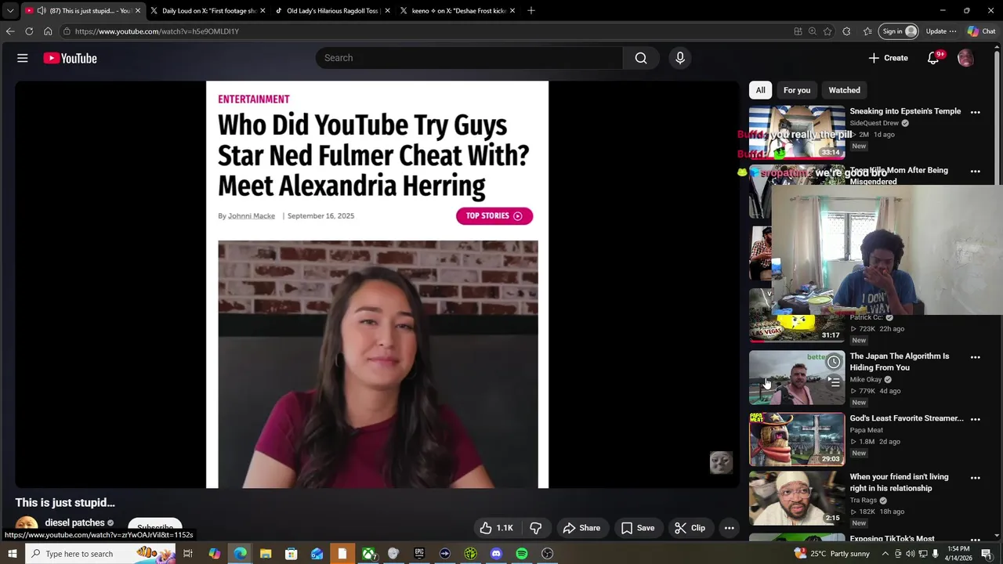Click the YouTube search input field
The width and height of the screenshot is (1003, 564).
(469, 58)
